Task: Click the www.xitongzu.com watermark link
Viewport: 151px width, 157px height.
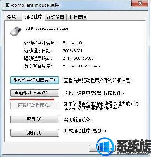Action: (x=134, y=152)
